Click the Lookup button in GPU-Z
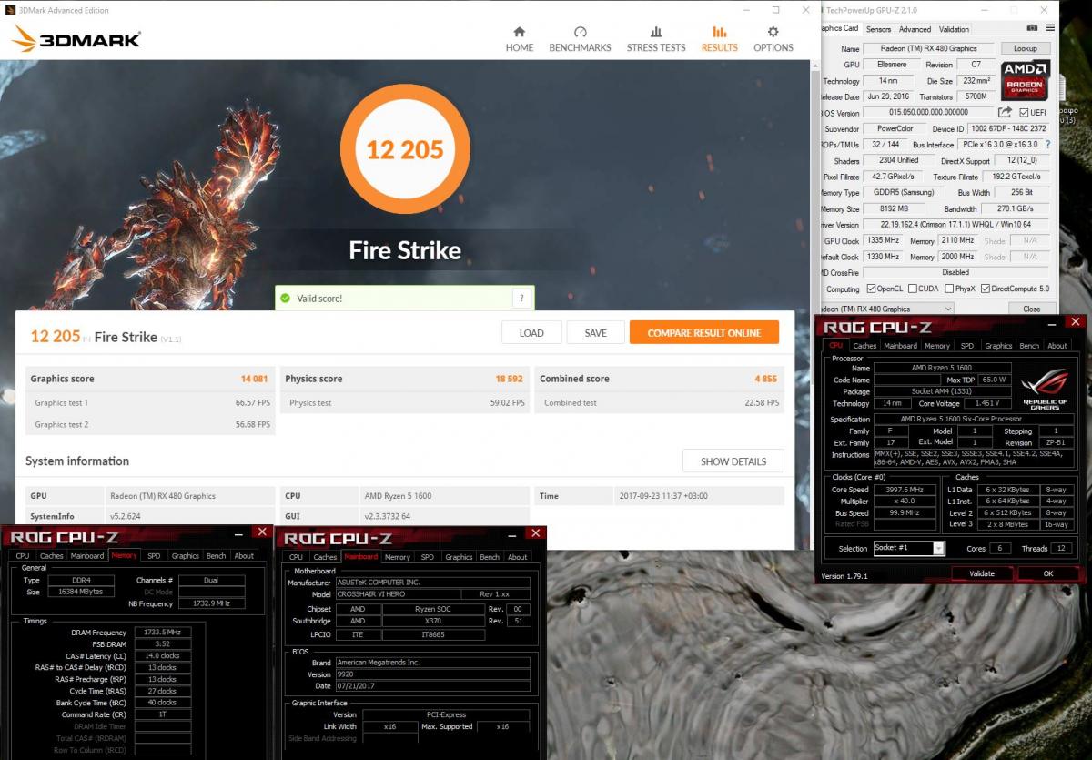Image resolution: width=1092 pixels, height=760 pixels. coord(1025,48)
